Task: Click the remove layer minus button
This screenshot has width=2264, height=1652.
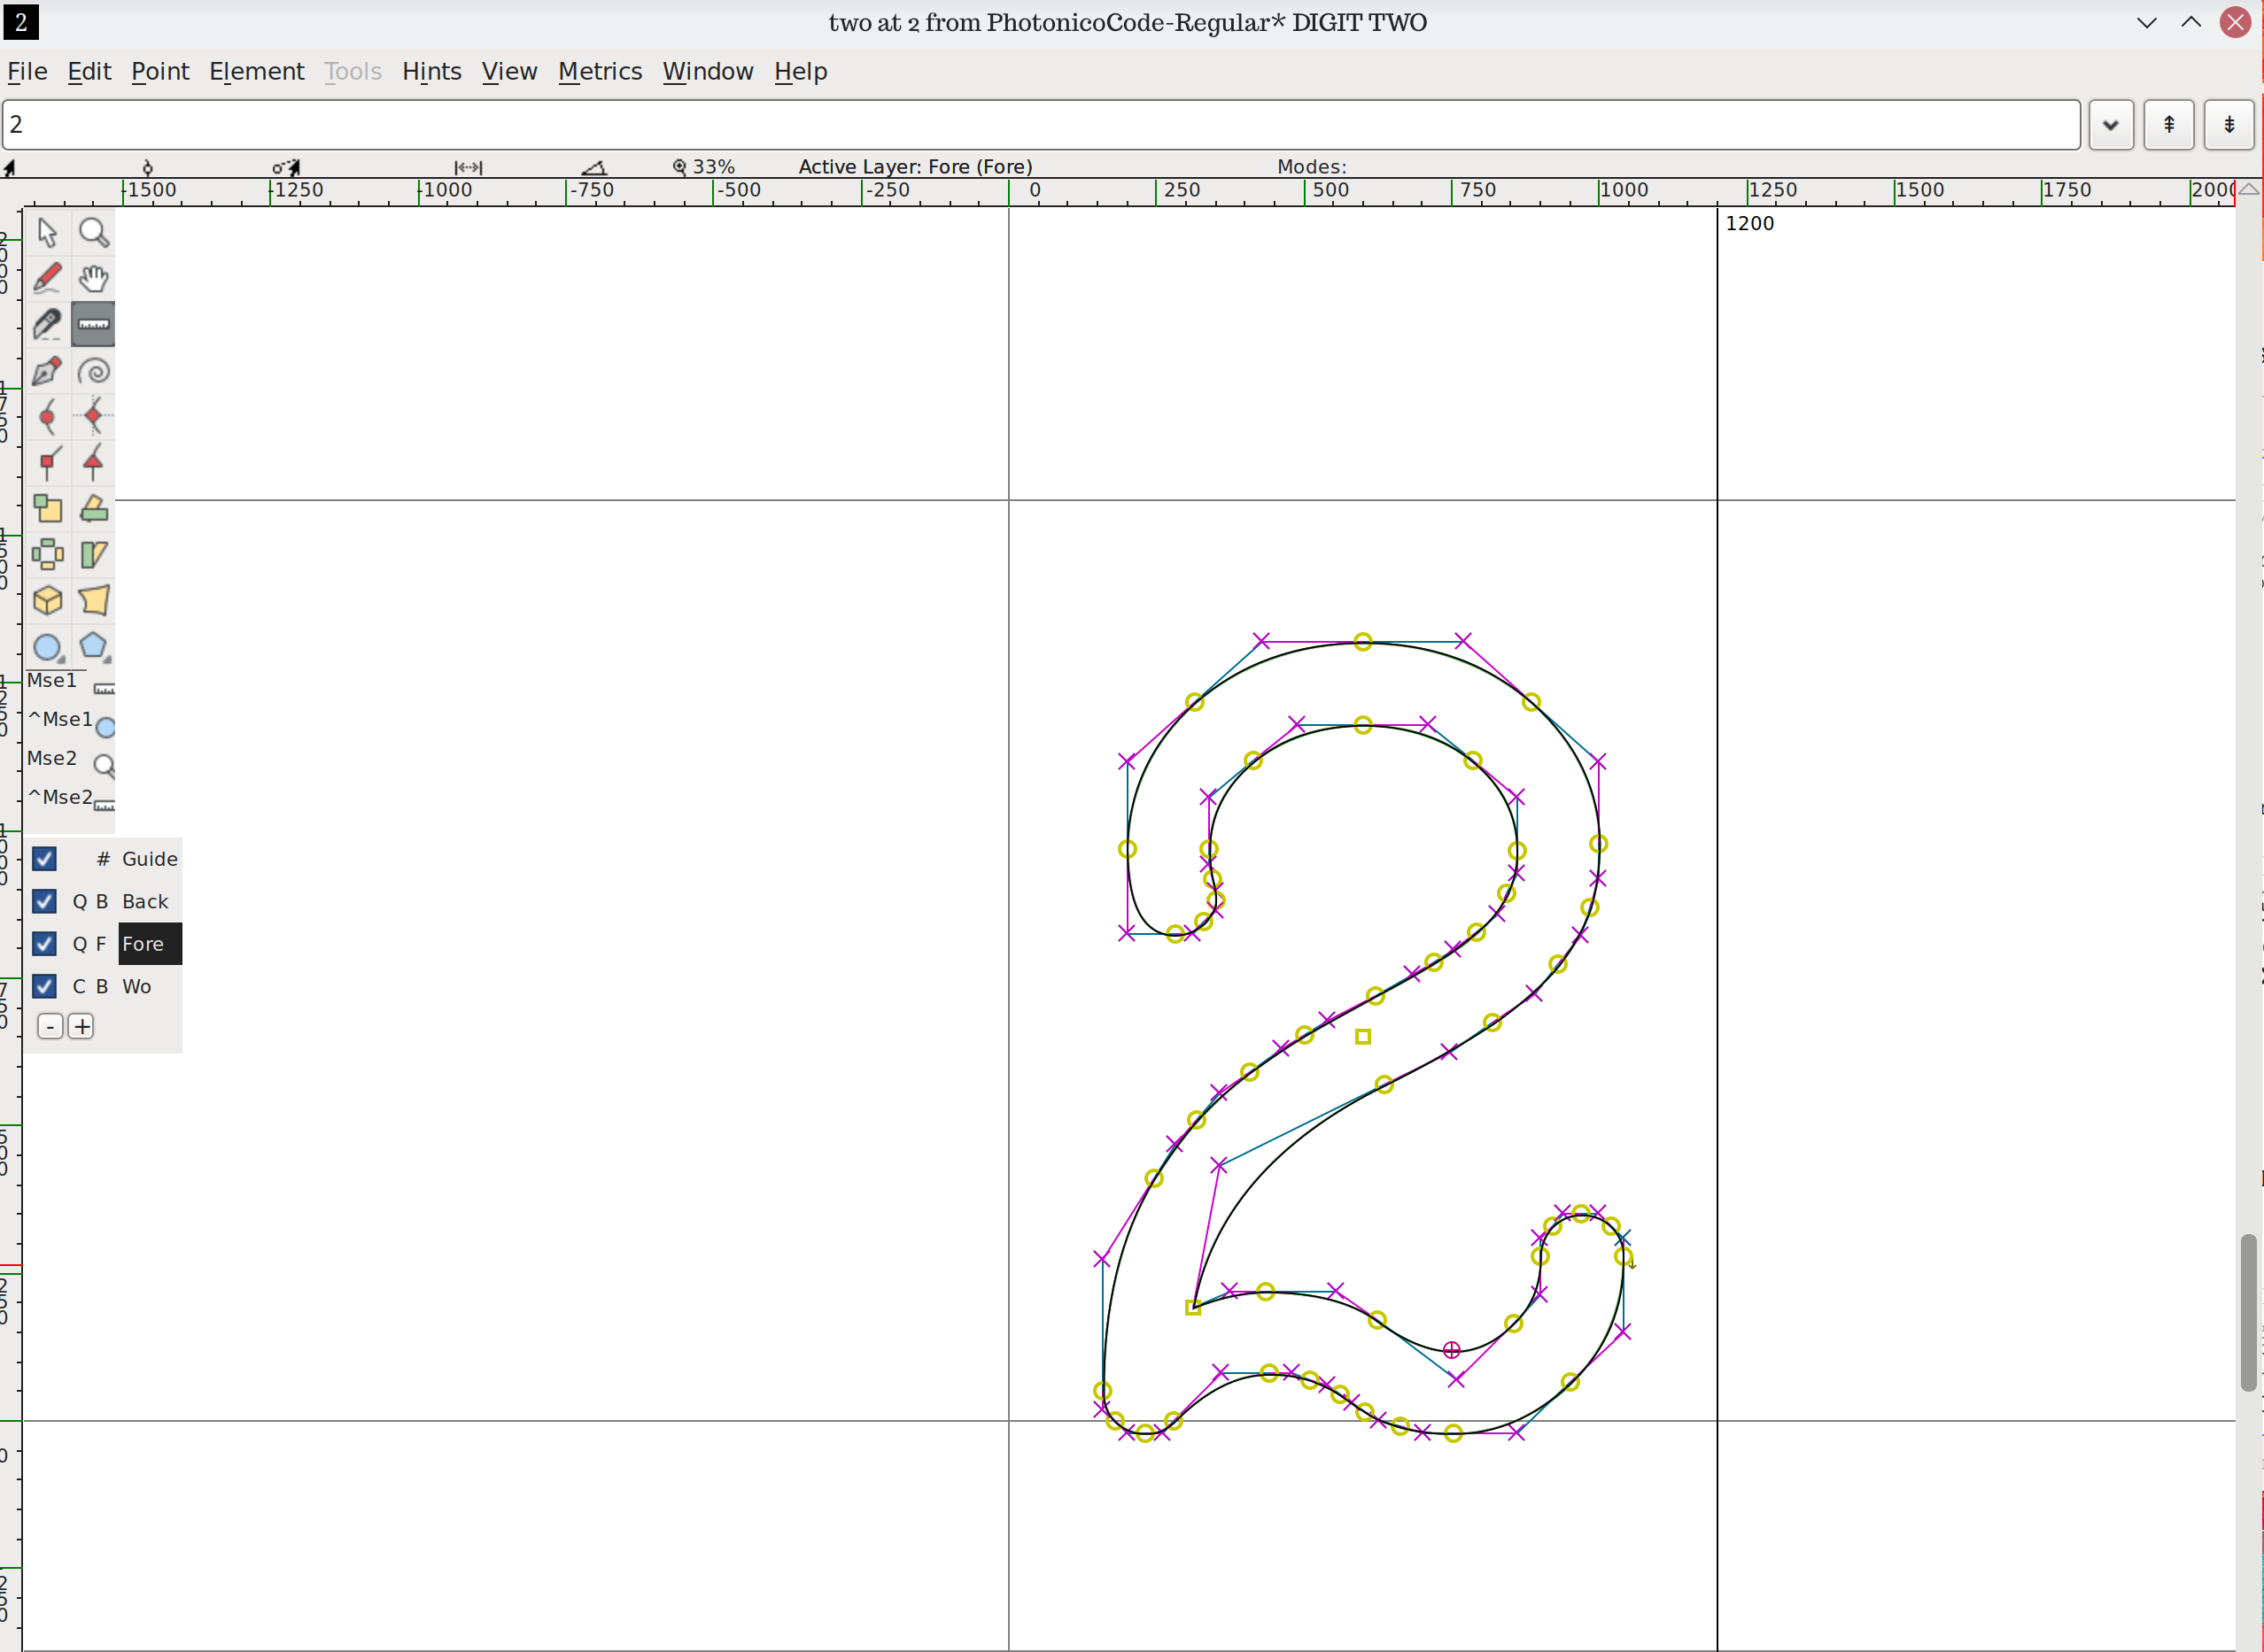Action: [x=50, y=1027]
